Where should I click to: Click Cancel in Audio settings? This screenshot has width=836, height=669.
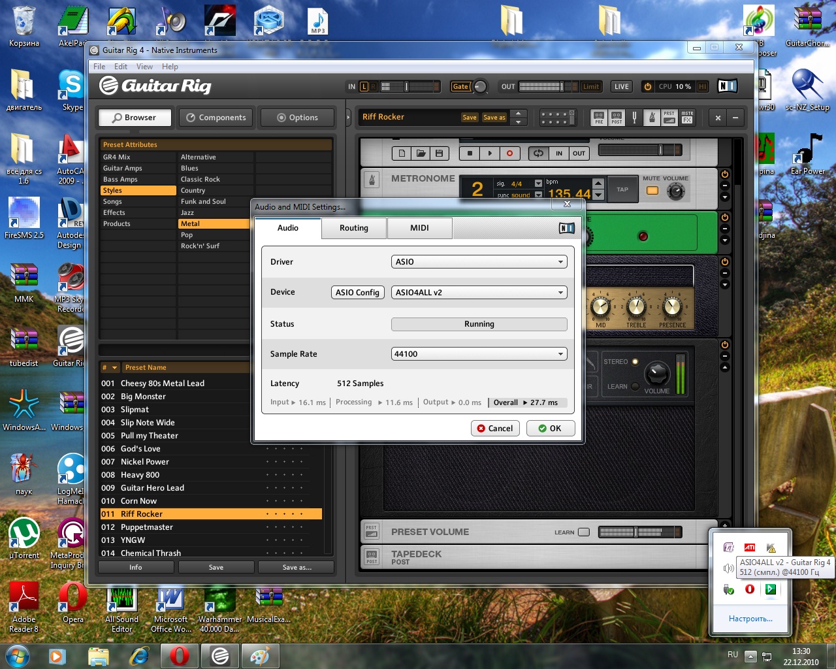point(495,429)
